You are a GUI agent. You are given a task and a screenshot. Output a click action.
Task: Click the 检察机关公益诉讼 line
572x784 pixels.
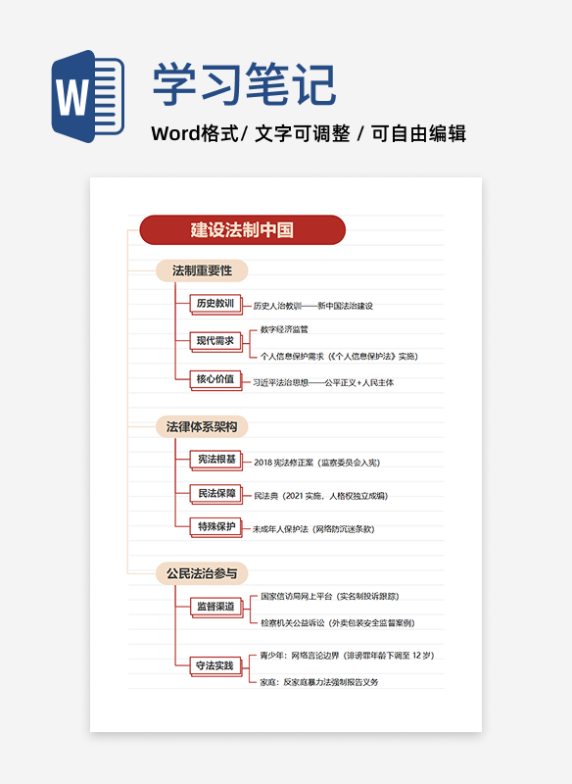coord(338,623)
